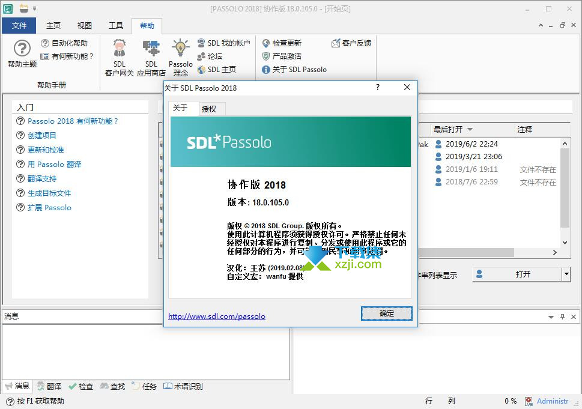Open 翻译支持 link
This screenshot has height=409, width=582.
42,178
